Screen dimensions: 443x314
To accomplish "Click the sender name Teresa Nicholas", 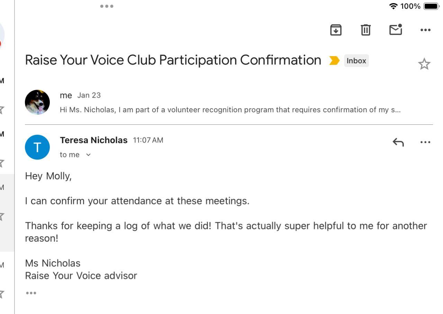I will 93,140.
